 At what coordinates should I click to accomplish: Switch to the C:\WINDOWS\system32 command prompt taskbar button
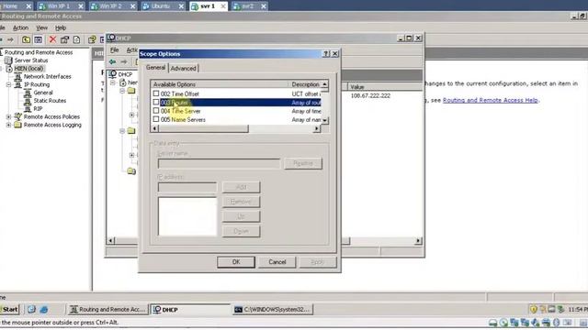pyautogui.click(x=273, y=310)
